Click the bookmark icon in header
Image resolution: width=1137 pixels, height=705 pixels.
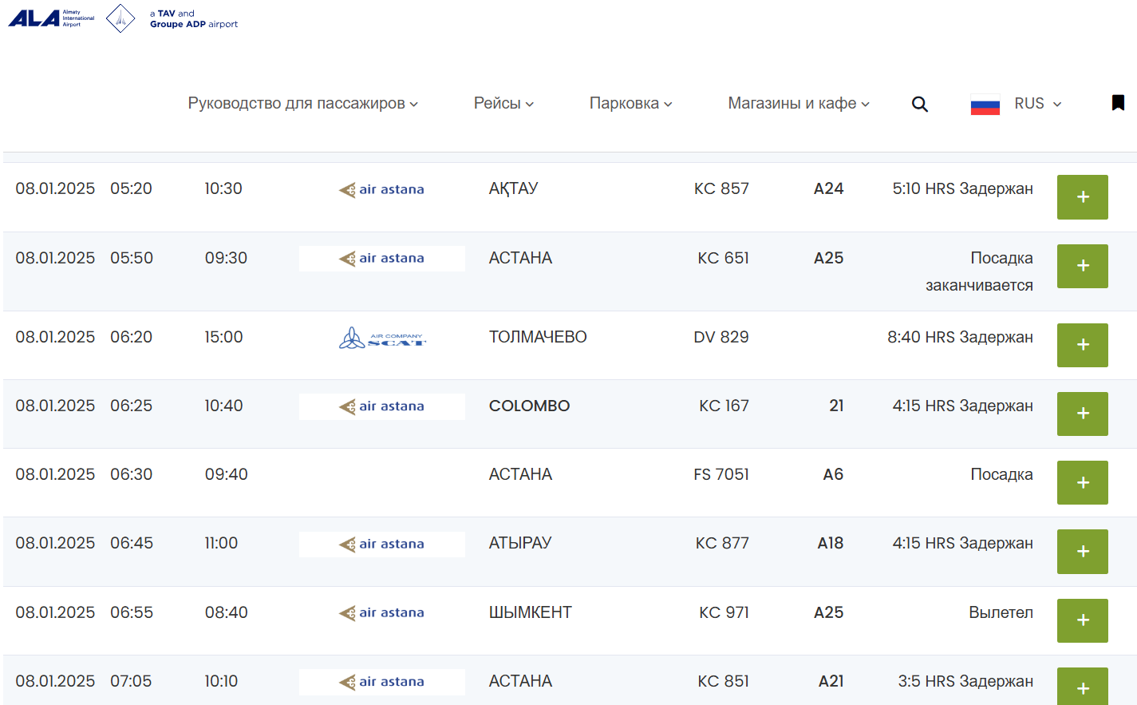1118,103
